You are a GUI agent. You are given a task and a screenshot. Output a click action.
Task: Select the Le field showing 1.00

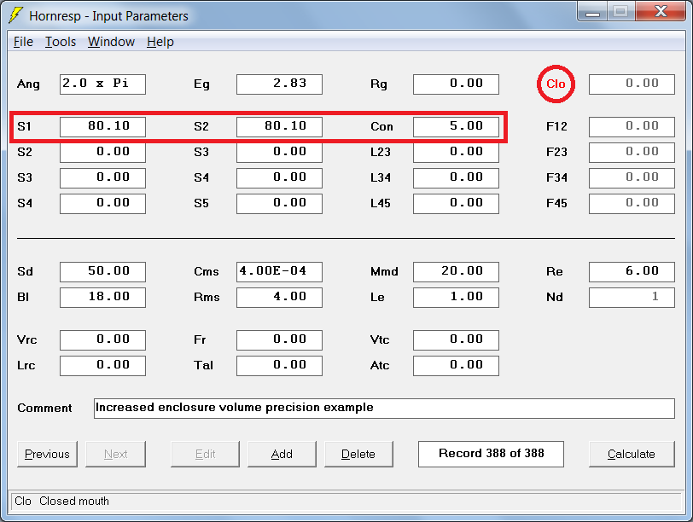(456, 297)
